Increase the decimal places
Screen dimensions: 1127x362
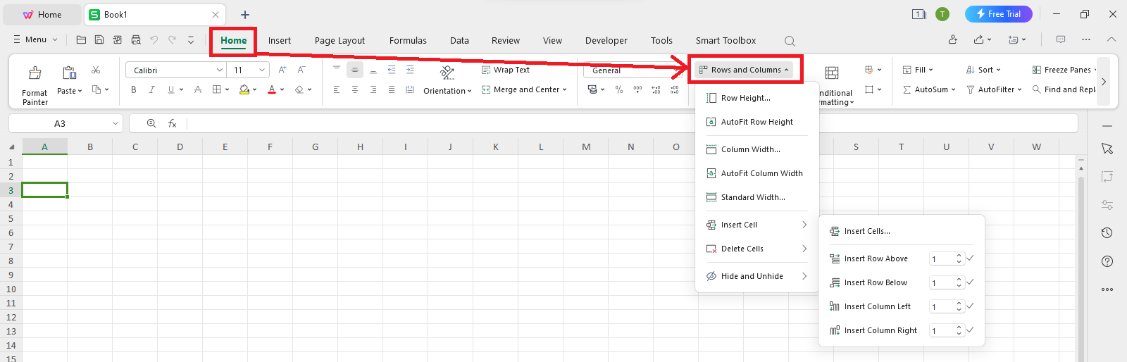pyautogui.click(x=656, y=89)
